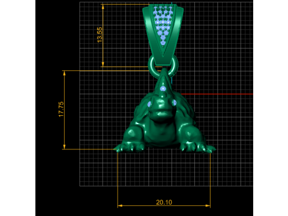
Task: Select the 20.10 width dimension label
Action: [x=164, y=202]
